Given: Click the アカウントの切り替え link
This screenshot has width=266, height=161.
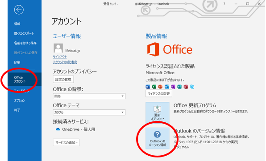Looking at the screenshot, I should [x=65, y=62].
